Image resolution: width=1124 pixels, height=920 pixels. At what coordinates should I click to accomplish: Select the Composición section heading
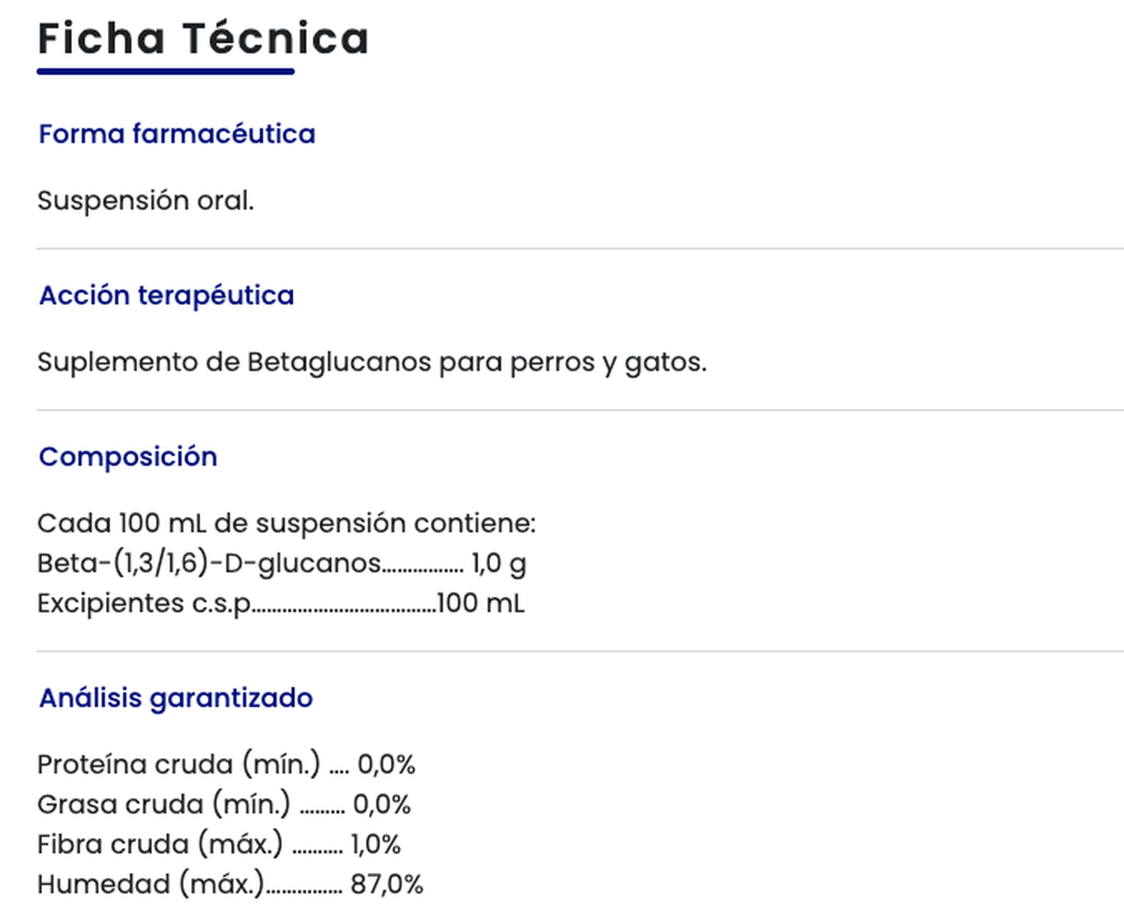coord(128,456)
